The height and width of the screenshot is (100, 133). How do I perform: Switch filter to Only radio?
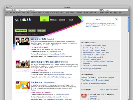[42, 31]
